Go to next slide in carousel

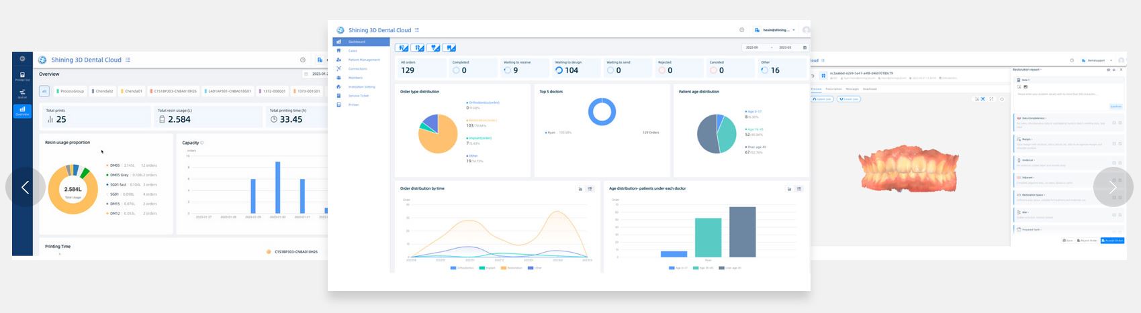[1113, 187]
